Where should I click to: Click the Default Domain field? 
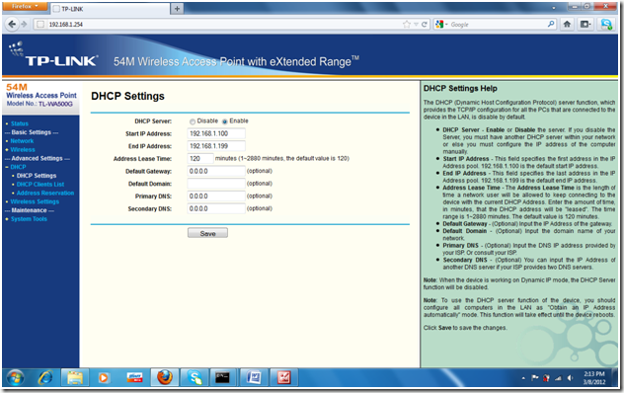(x=216, y=184)
